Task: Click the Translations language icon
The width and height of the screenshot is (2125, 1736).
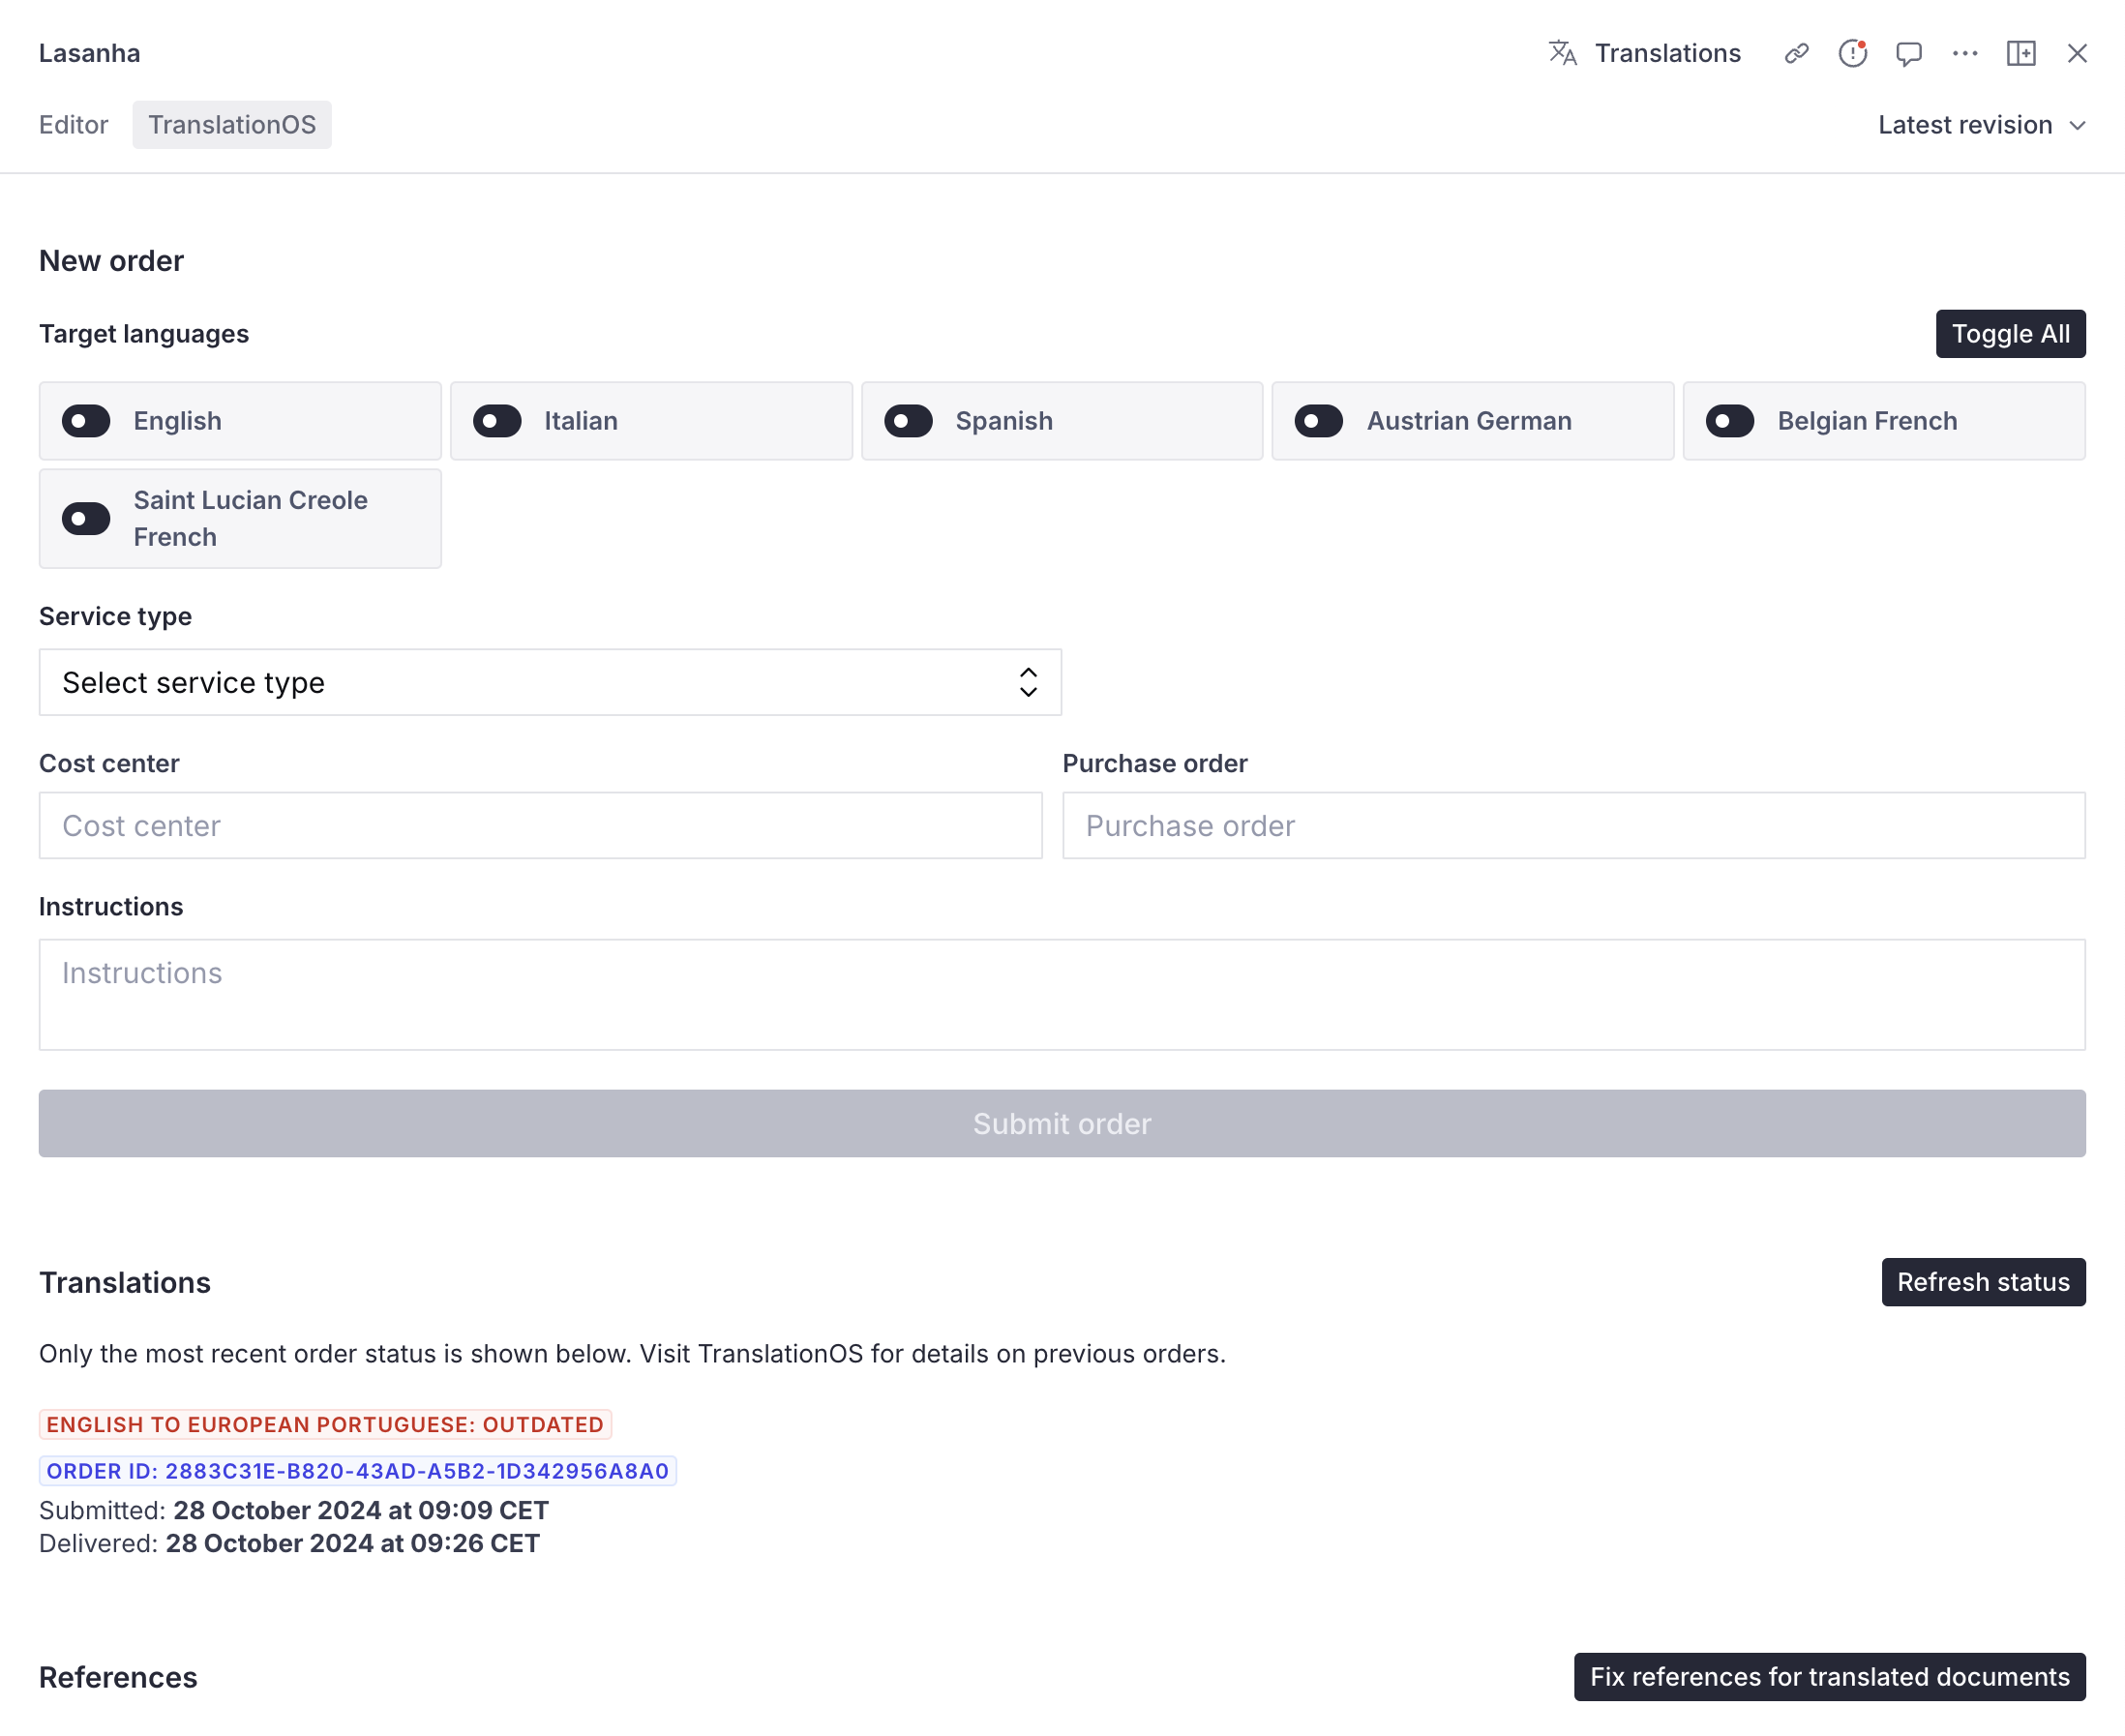Action: (x=1562, y=53)
